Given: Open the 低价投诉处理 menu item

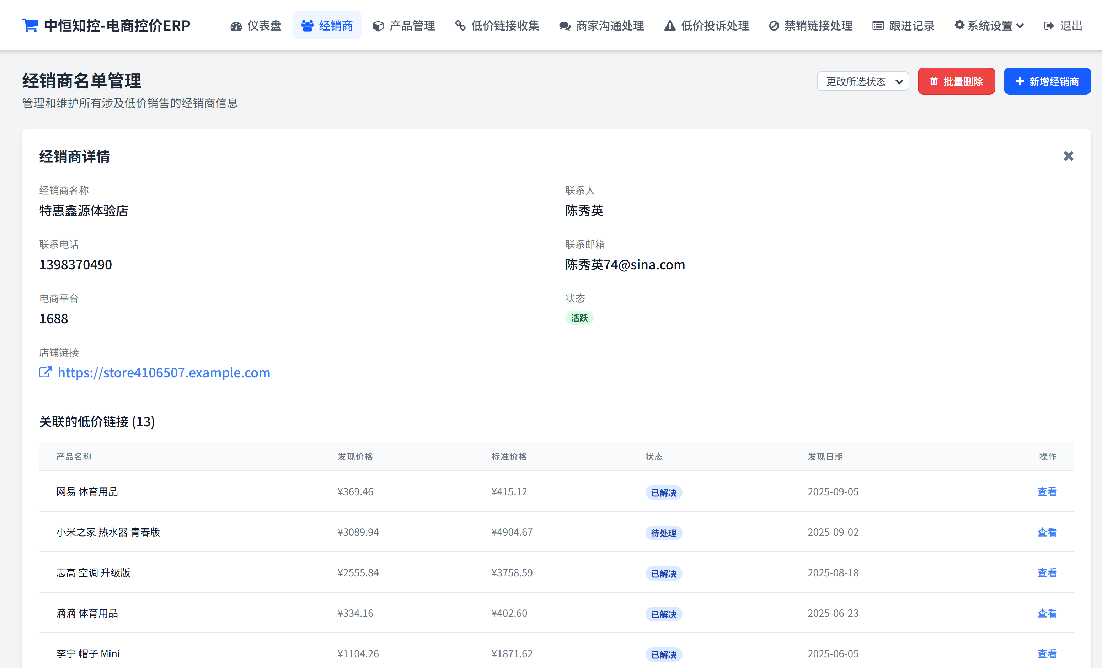Looking at the screenshot, I should pyautogui.click(x=705, y=26).
